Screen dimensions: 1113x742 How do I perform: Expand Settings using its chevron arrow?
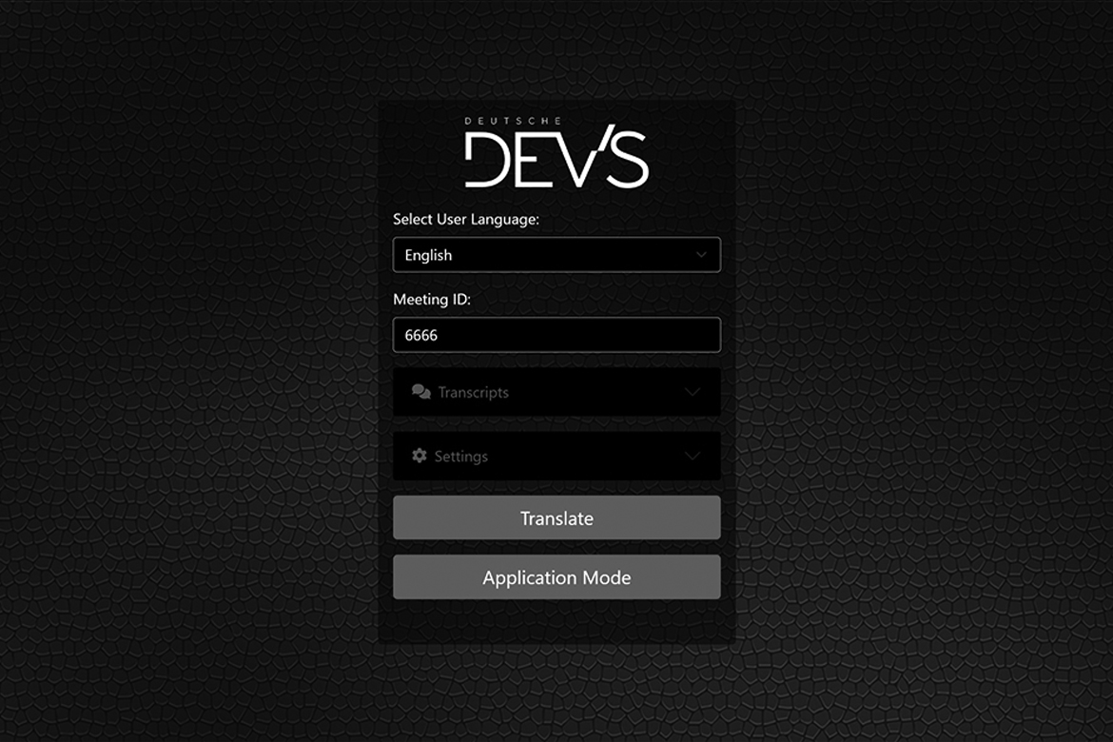point(693,456)
